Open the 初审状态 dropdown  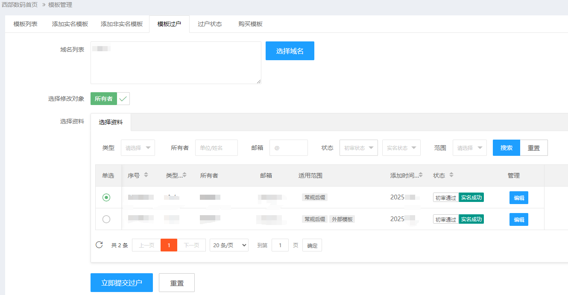(x=359, y=148)
